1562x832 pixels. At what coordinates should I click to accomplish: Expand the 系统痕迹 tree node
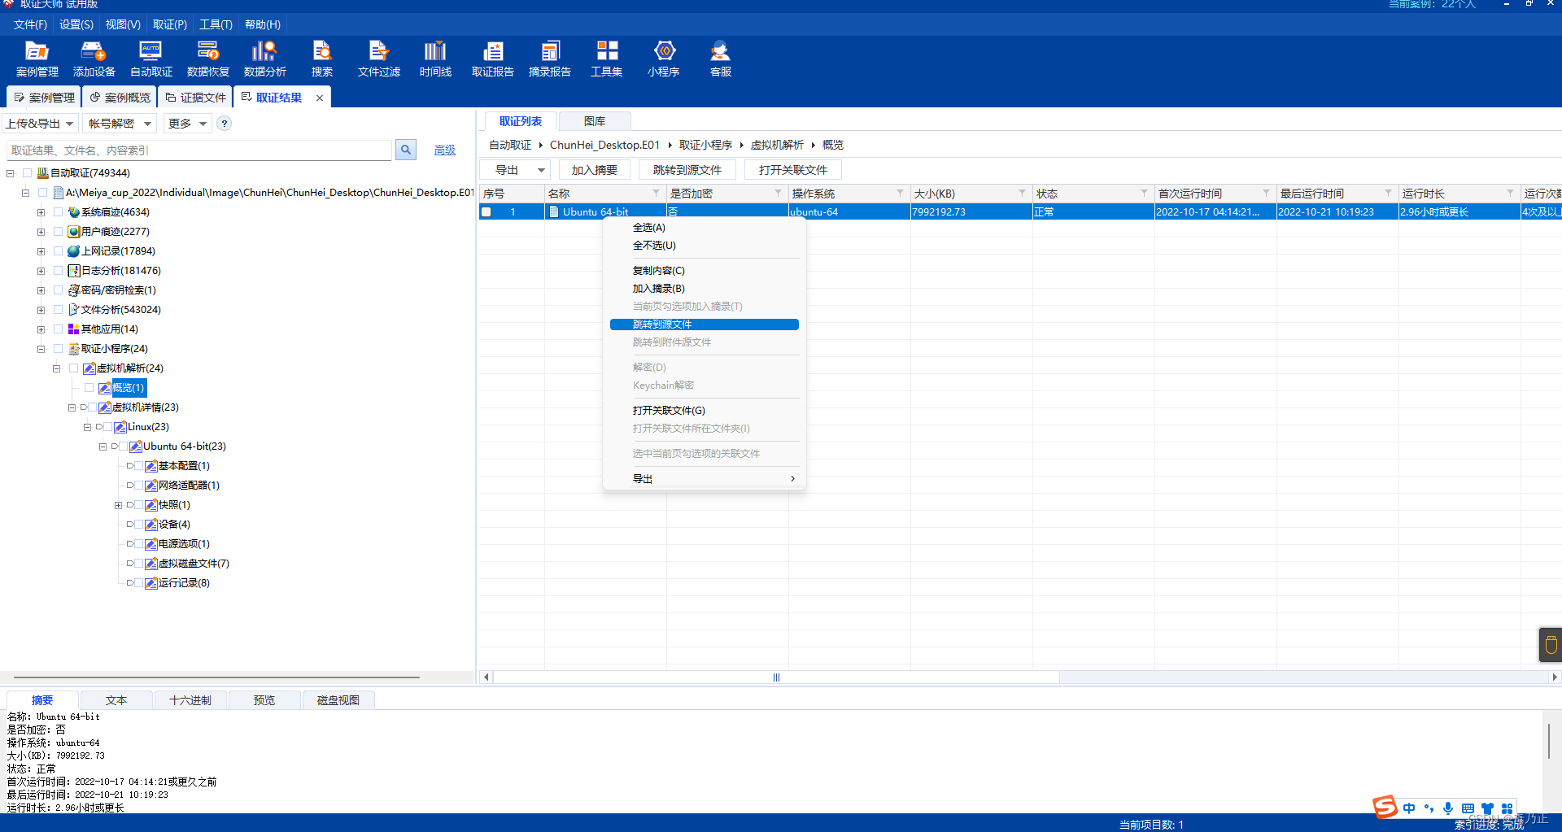pyautogui.click(x=41, y=212)
